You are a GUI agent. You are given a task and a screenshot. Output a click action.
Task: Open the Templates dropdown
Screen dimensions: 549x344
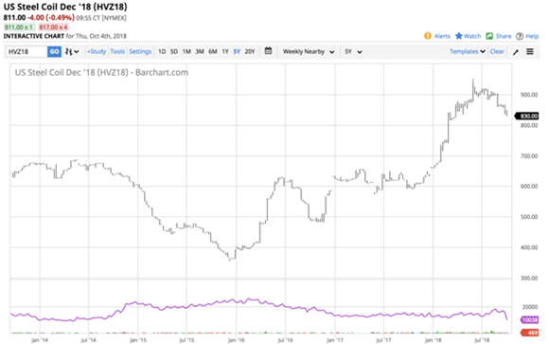[x=468, y=51]
